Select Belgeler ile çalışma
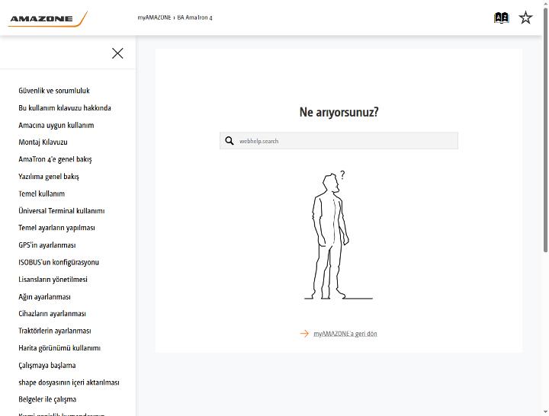The image size is (549, 416). point(47,399)
